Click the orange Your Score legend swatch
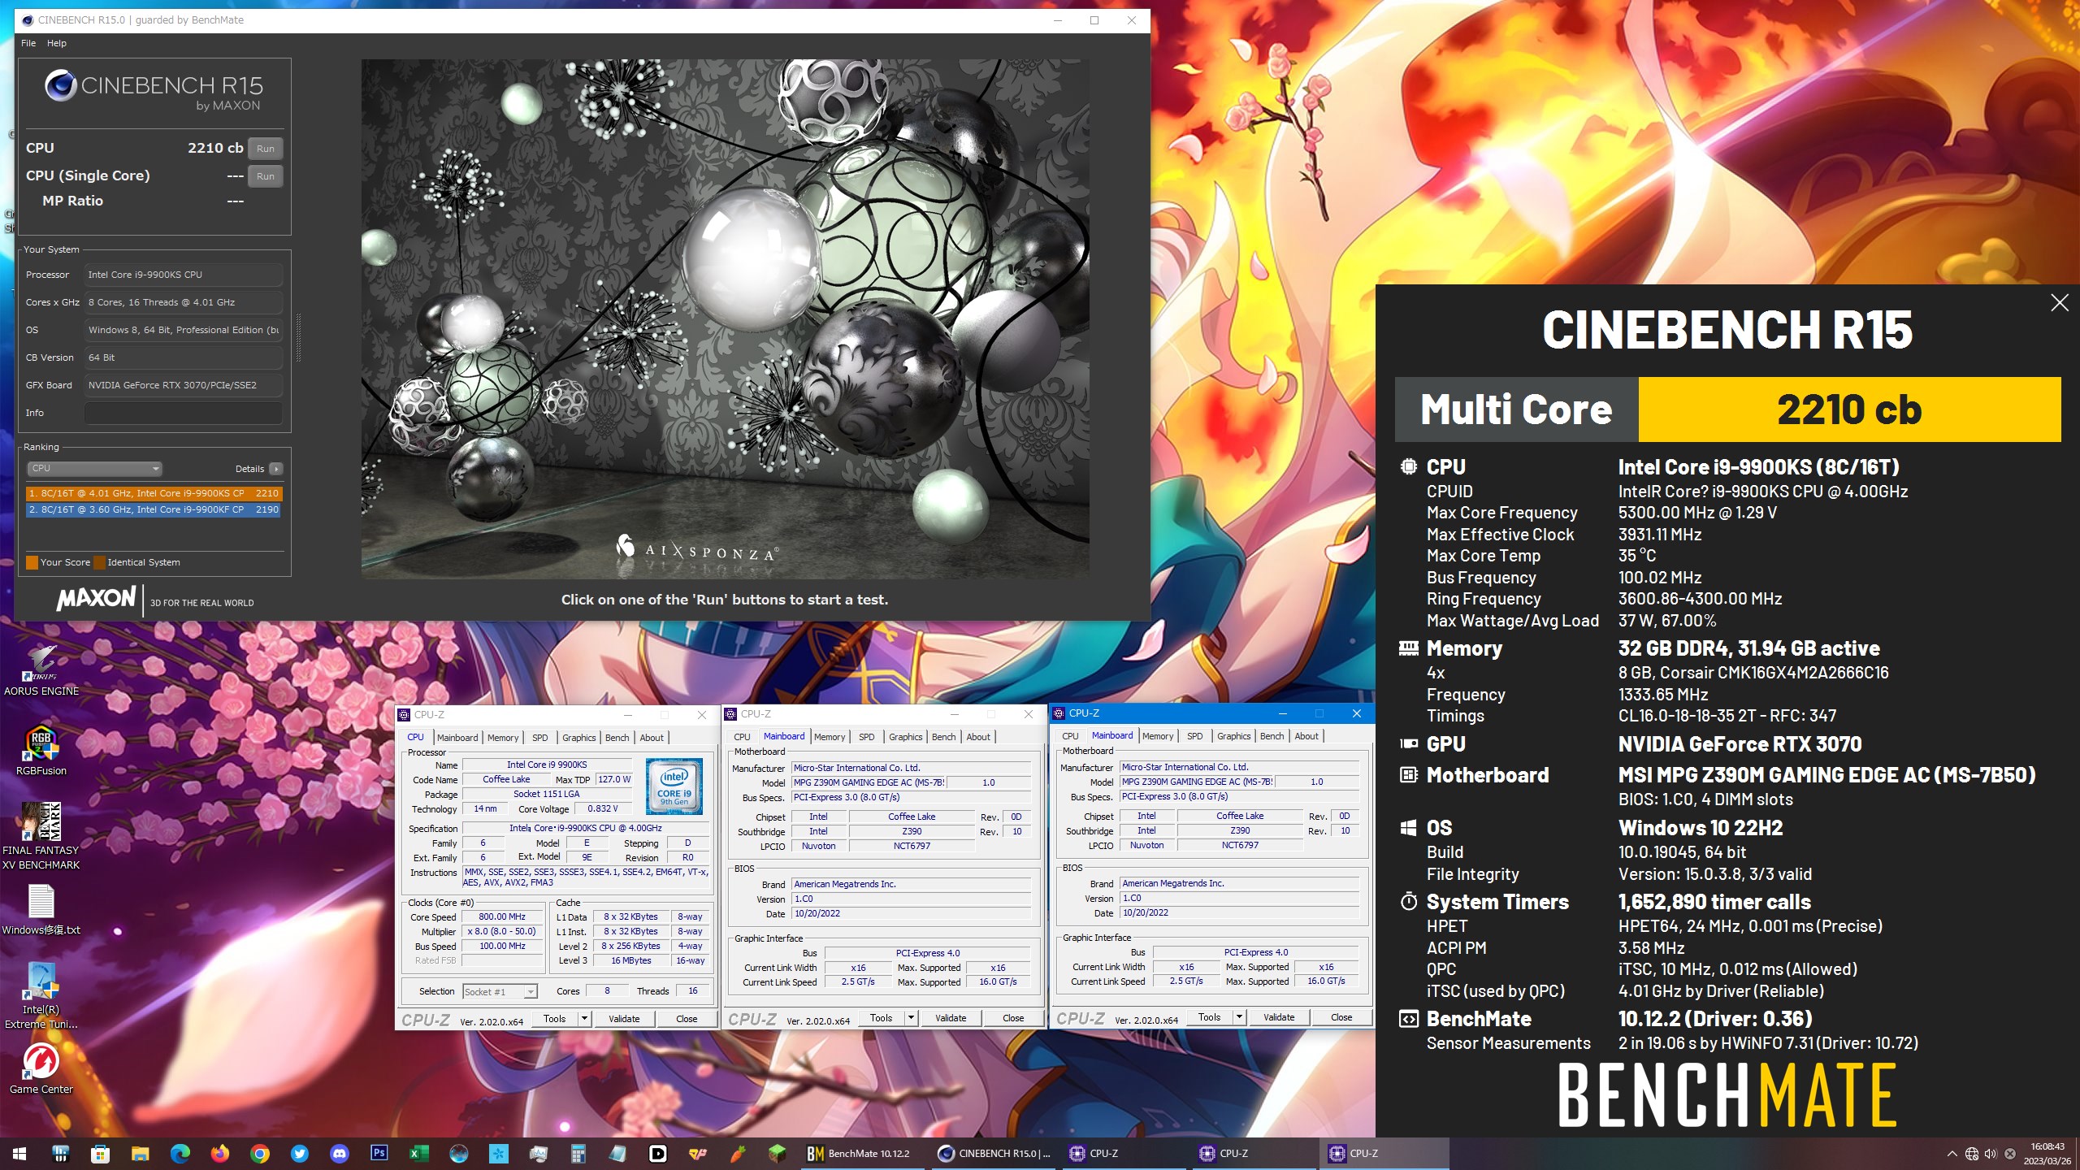2080x1170 pixels. (32, 562)
